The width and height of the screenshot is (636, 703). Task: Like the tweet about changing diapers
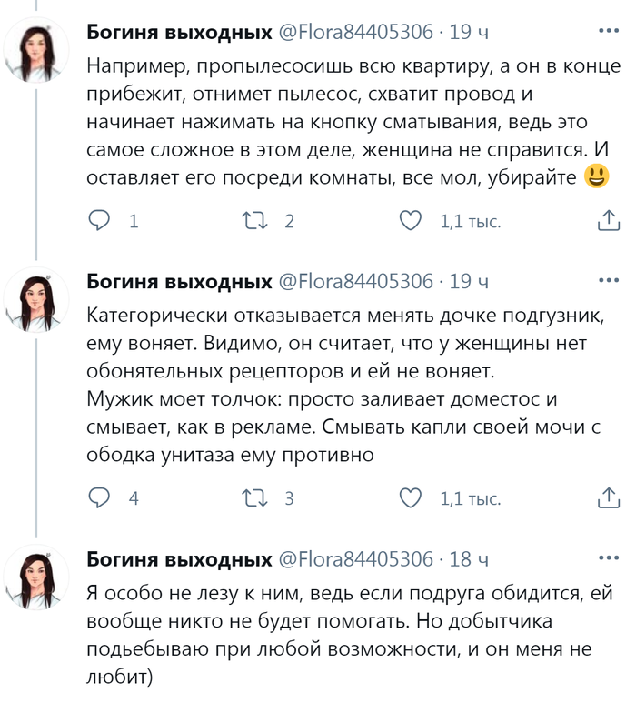point(412,498)
